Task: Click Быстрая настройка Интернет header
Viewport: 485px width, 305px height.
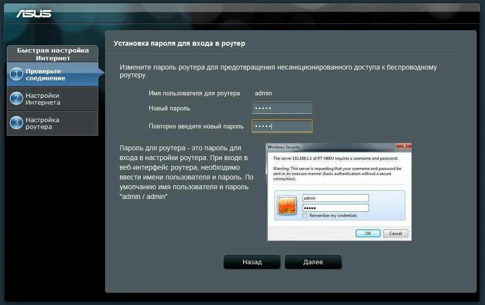Action: [x=53, y=54]
